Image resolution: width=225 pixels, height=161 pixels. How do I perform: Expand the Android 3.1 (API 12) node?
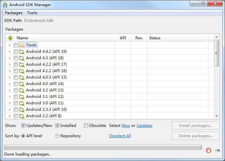point(10,97)
